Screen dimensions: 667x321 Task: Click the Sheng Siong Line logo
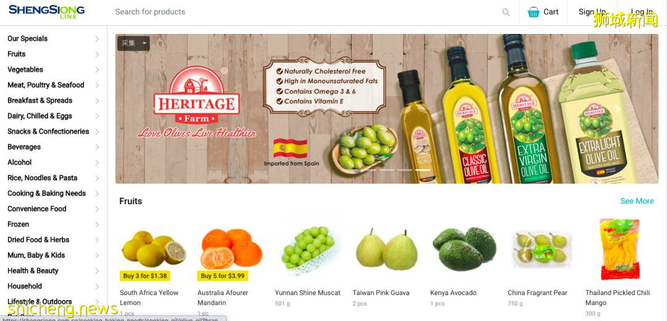[47, 11]
